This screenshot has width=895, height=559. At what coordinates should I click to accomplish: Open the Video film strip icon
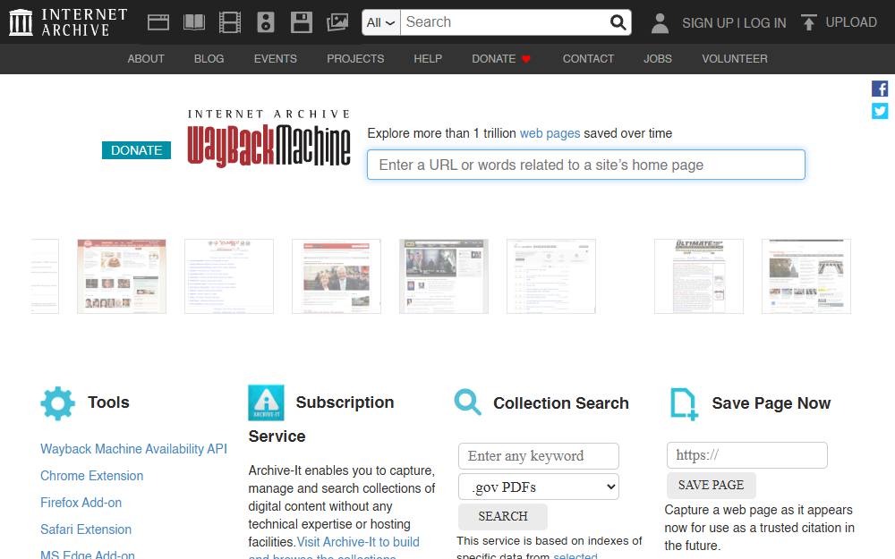(230, 22)
